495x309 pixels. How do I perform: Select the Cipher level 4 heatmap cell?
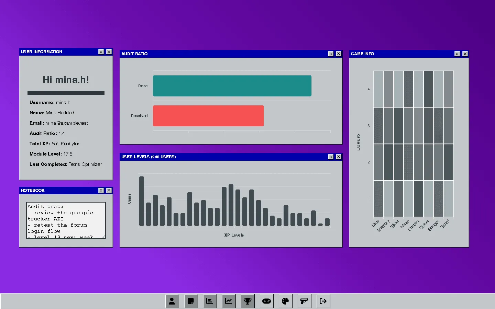429,89
